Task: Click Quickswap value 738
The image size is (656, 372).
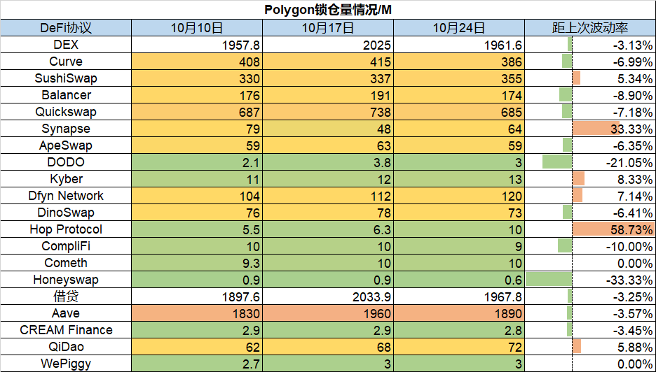Action: [x=327, y=112]
